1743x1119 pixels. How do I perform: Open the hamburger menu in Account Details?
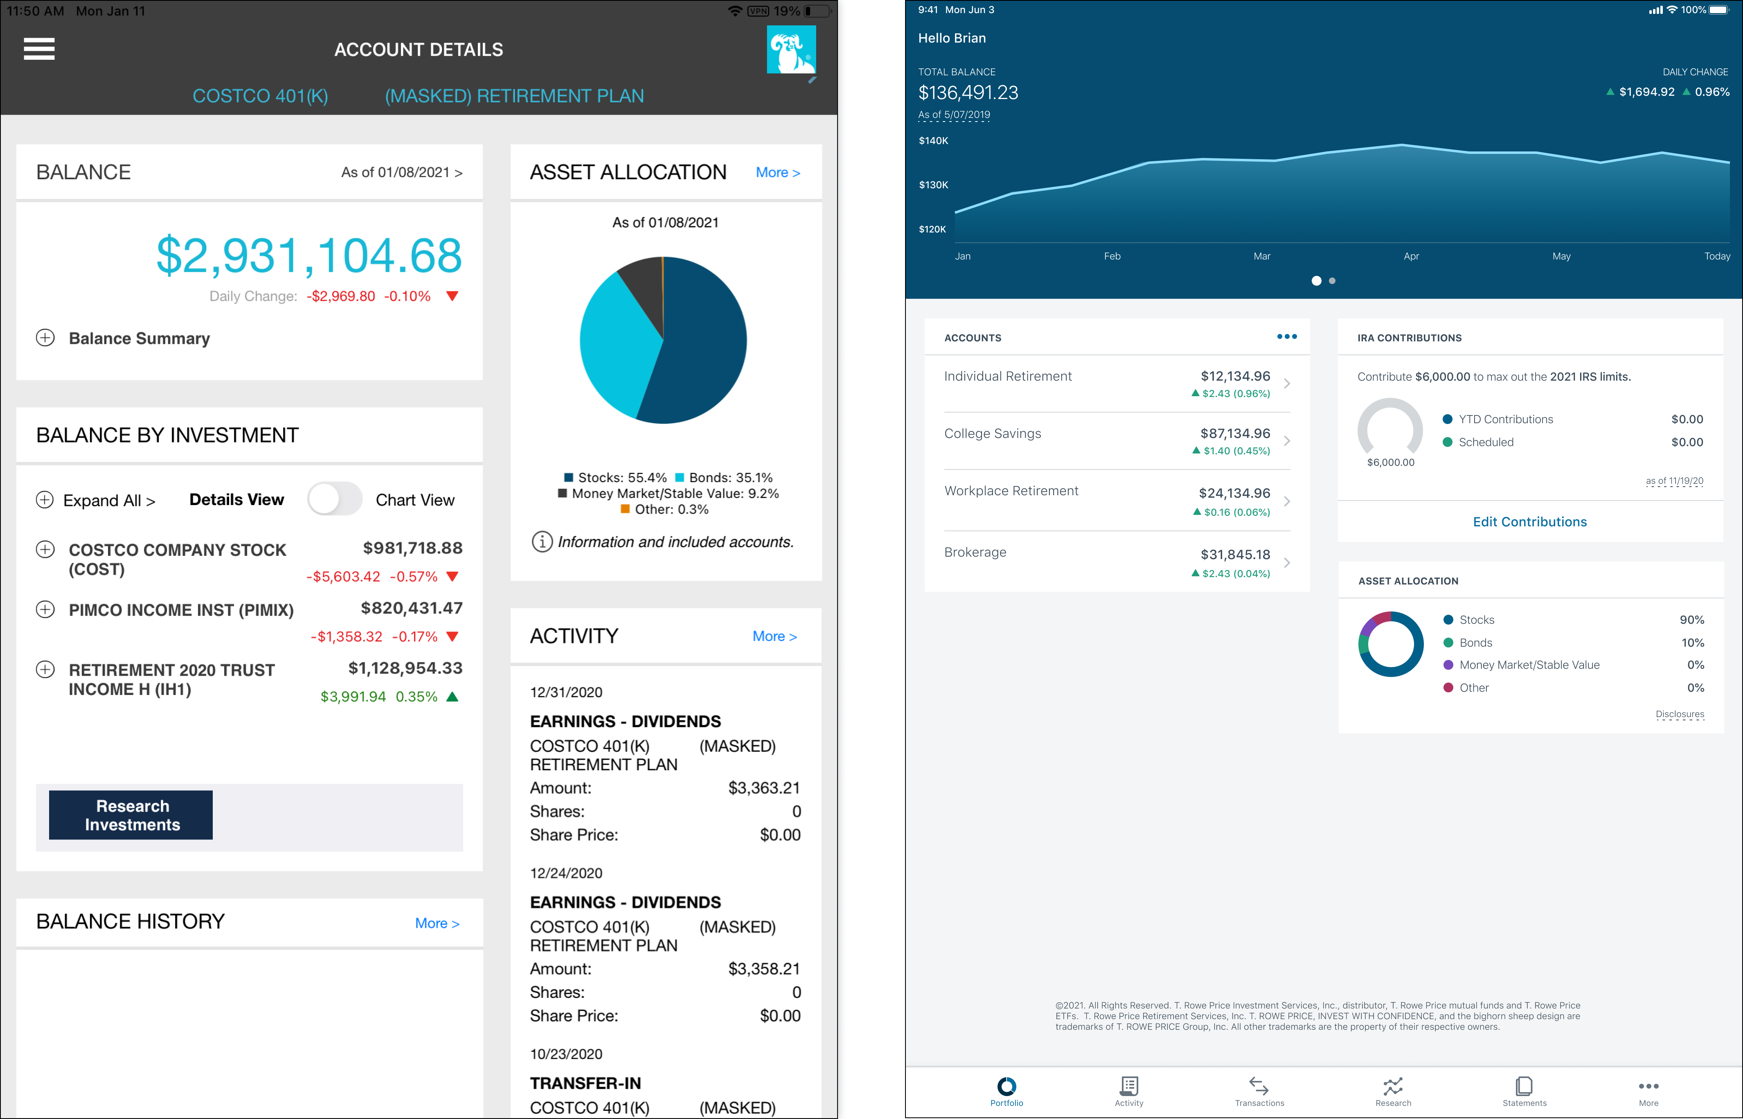[39, 50]
